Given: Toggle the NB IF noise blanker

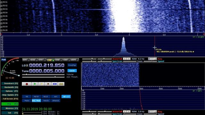Looking at the screenshot, I should pos(46,96).
